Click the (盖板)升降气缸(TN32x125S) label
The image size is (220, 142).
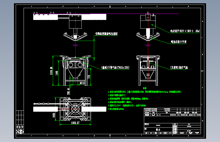click(x=115, y=67)
